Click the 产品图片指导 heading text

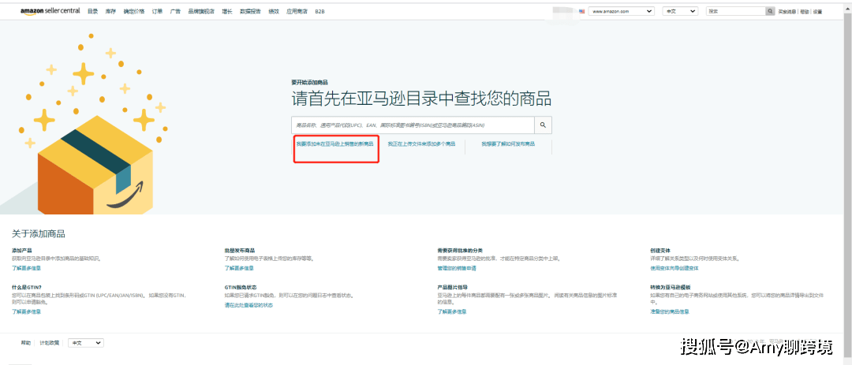coord(453,287)
